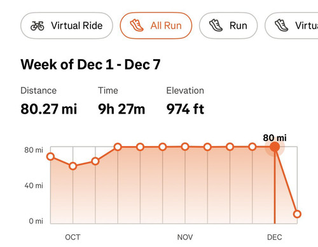This screenshot has width=318, height=247.
Task: Select the lowest October week data point
Action: (x=73, y=166)
